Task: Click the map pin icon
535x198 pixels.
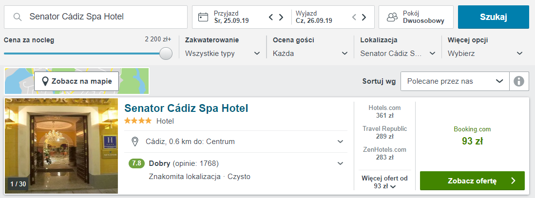Action: [x=45, y=81]
